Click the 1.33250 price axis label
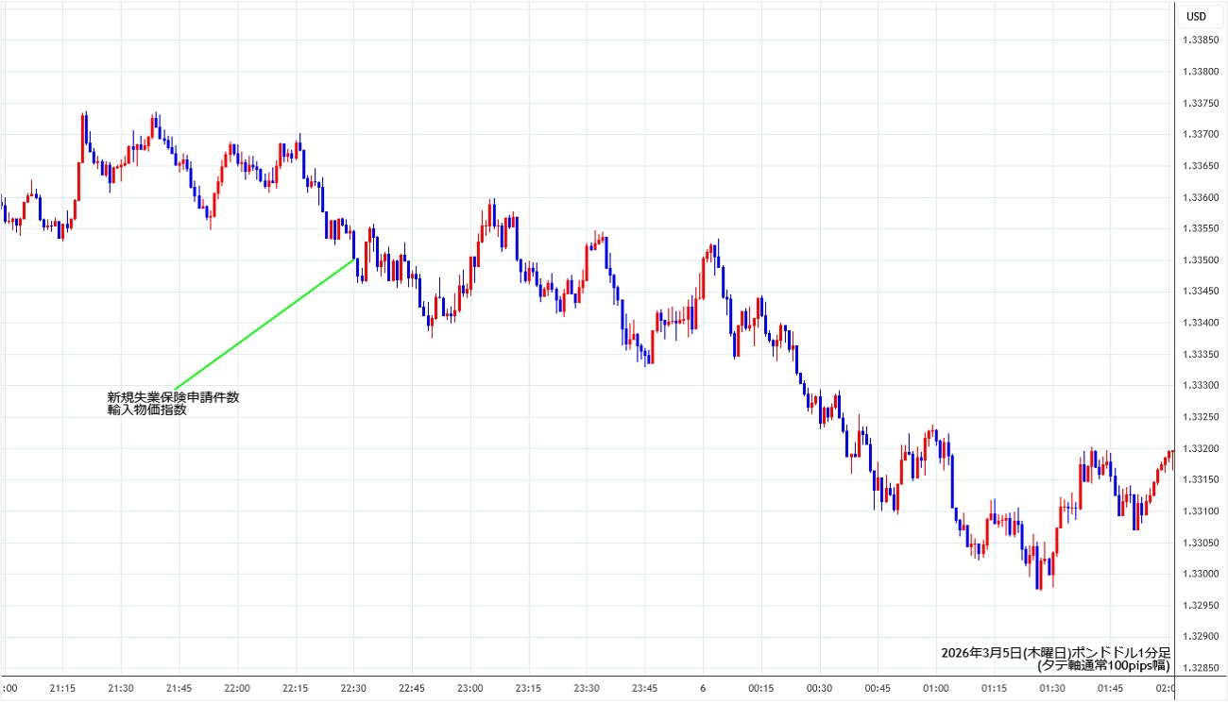The image size is (1228, 703). (x=1201, y=417)
